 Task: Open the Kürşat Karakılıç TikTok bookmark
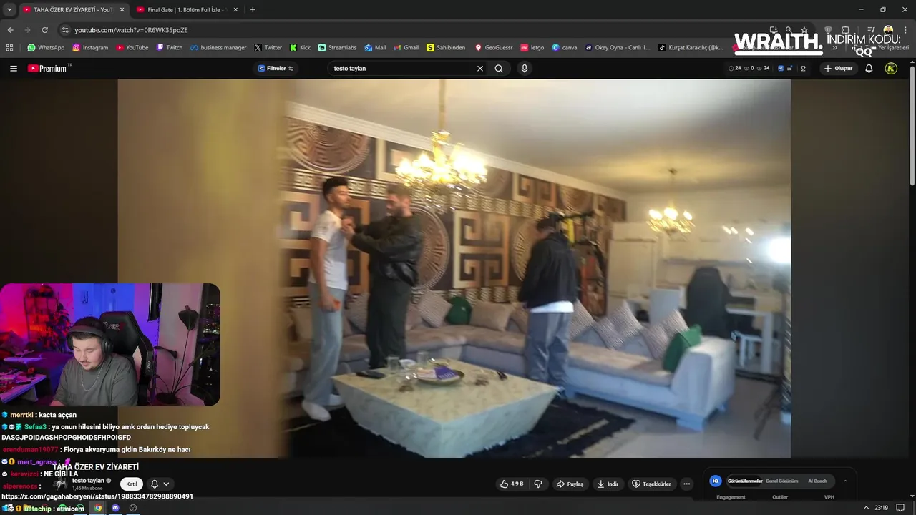(691, 48)
